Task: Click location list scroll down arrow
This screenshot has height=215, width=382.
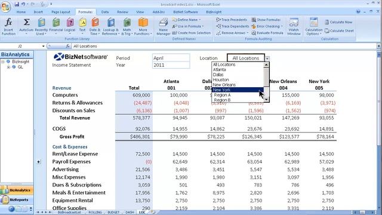Action: pos(266,100)
